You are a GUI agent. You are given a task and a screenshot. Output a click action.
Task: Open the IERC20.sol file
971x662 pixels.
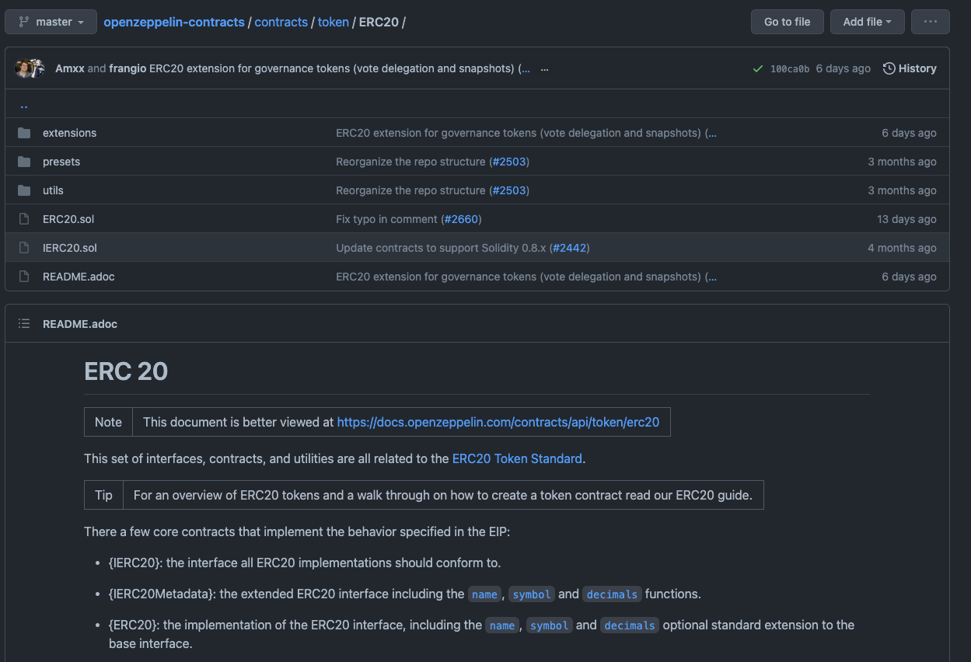70,248
